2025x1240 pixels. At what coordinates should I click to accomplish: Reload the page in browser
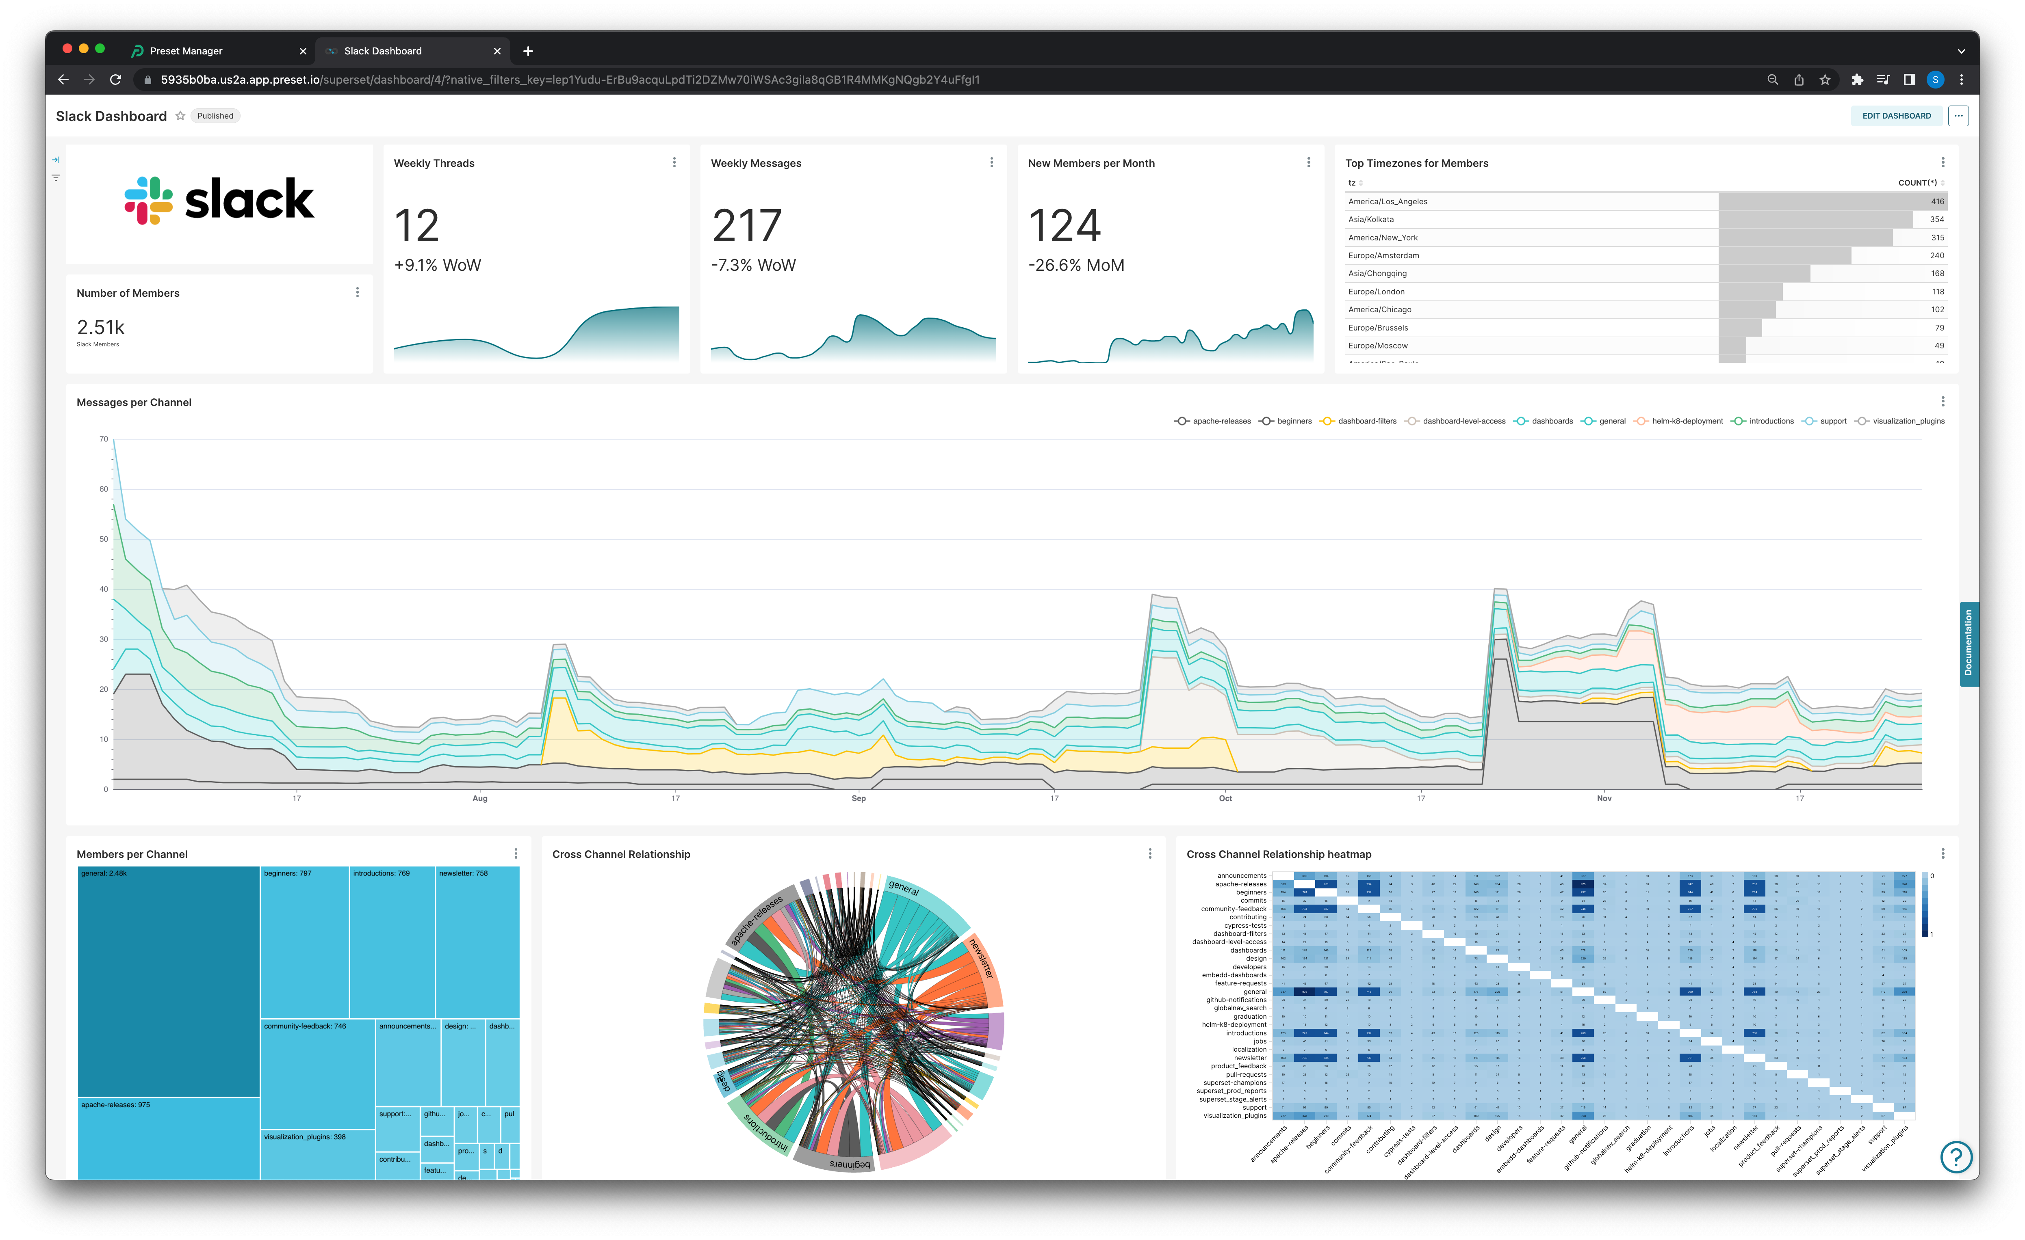116,80
